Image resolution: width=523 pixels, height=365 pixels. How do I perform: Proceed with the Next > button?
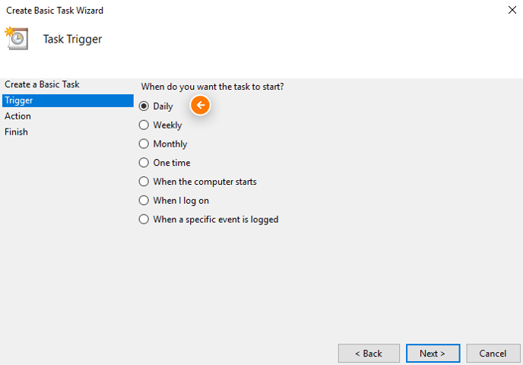pos(433,353)
